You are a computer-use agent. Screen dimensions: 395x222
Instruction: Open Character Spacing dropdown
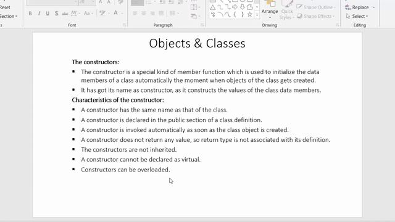75,13
